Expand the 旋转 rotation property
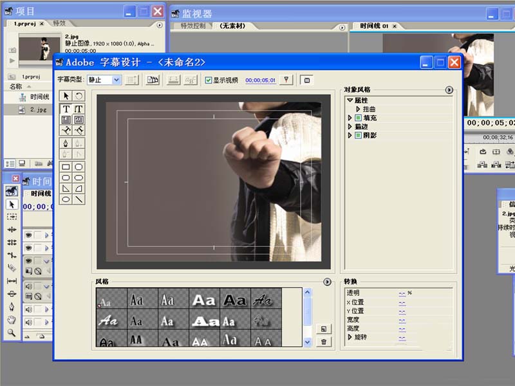Viewport: 515px width, 386px height. [350, 336]
